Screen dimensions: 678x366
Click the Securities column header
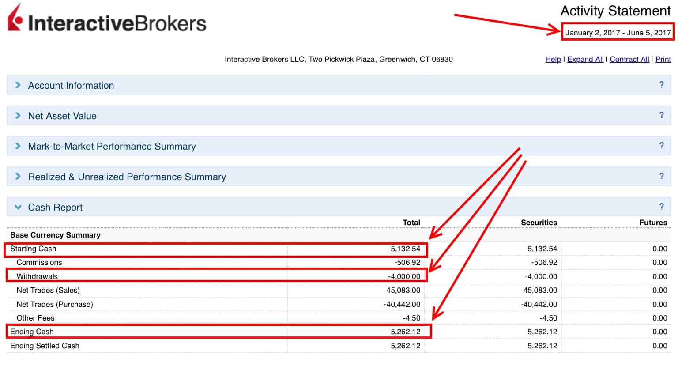coord(539,223)
